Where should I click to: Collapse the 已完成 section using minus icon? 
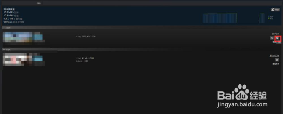click(x=4, y=49)
